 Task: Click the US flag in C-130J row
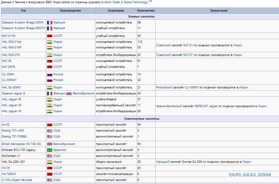click(x=50, y=180)
